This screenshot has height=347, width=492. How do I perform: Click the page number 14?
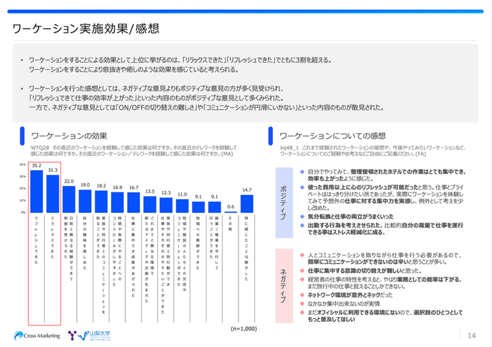click(x=471, y=336)
